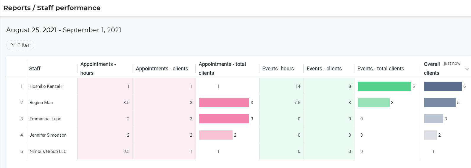The height and width of the screenshot is (168, 471).
Task: Click the Appointments - clients column header
Action: 162,69
